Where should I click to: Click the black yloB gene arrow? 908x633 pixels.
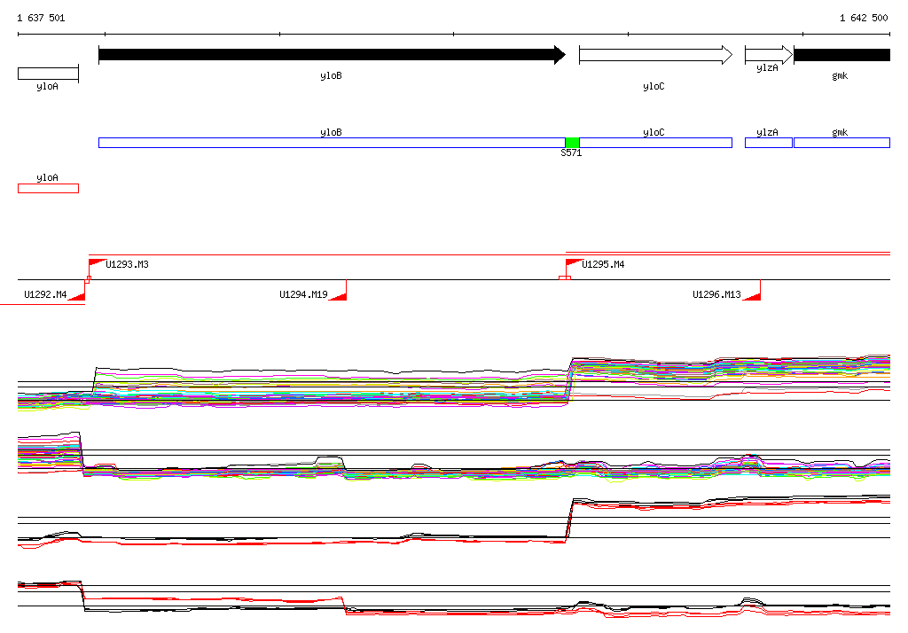332,55
